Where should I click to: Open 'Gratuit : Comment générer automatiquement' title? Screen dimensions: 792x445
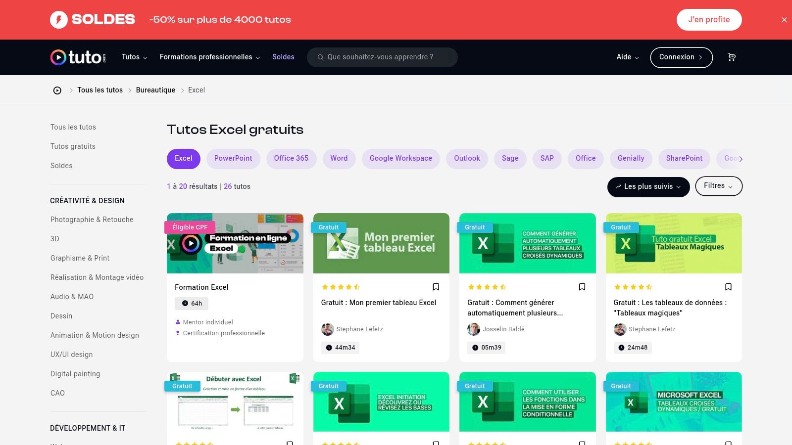tap(515, 308)
